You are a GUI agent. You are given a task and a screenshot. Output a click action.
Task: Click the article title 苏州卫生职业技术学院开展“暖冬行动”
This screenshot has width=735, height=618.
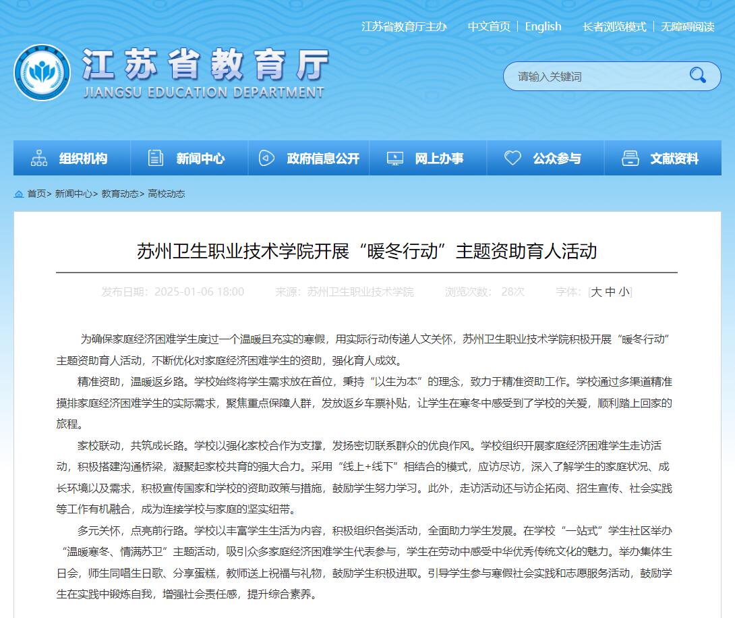click(x=367, y=252)
